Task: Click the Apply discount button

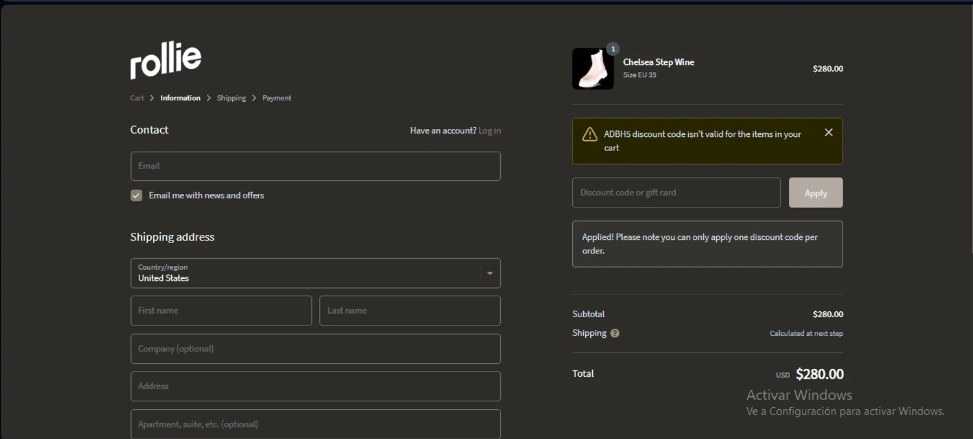Action: click(x=815, y=193)
